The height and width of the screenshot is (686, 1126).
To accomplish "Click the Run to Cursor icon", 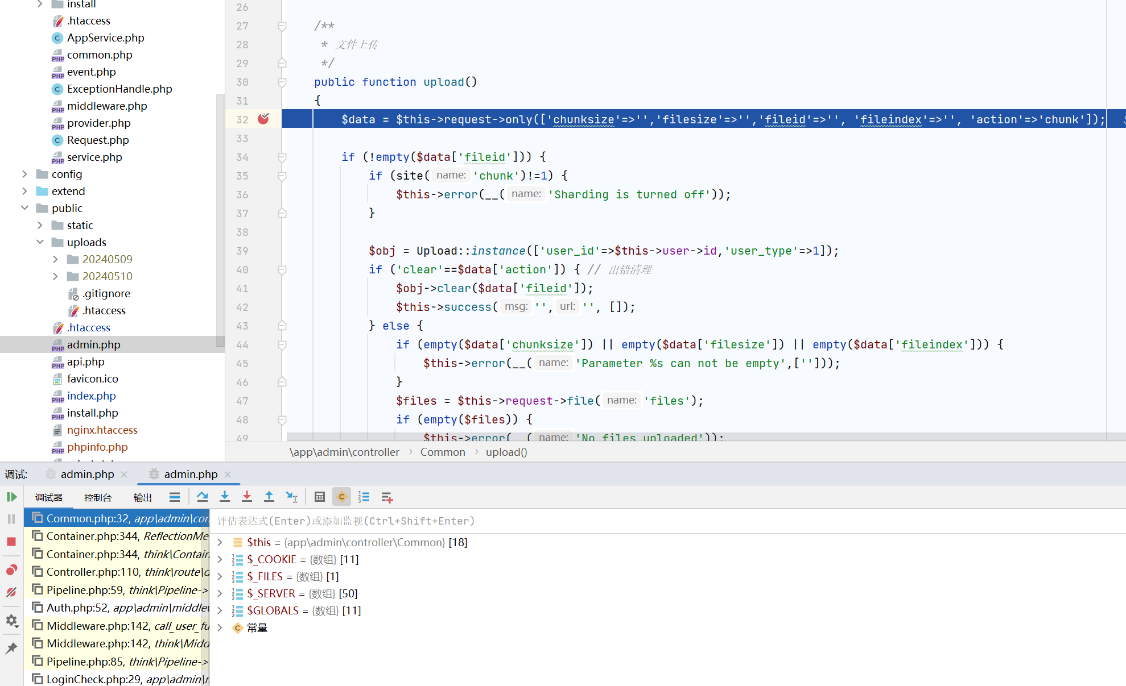I will click(292, 497).
